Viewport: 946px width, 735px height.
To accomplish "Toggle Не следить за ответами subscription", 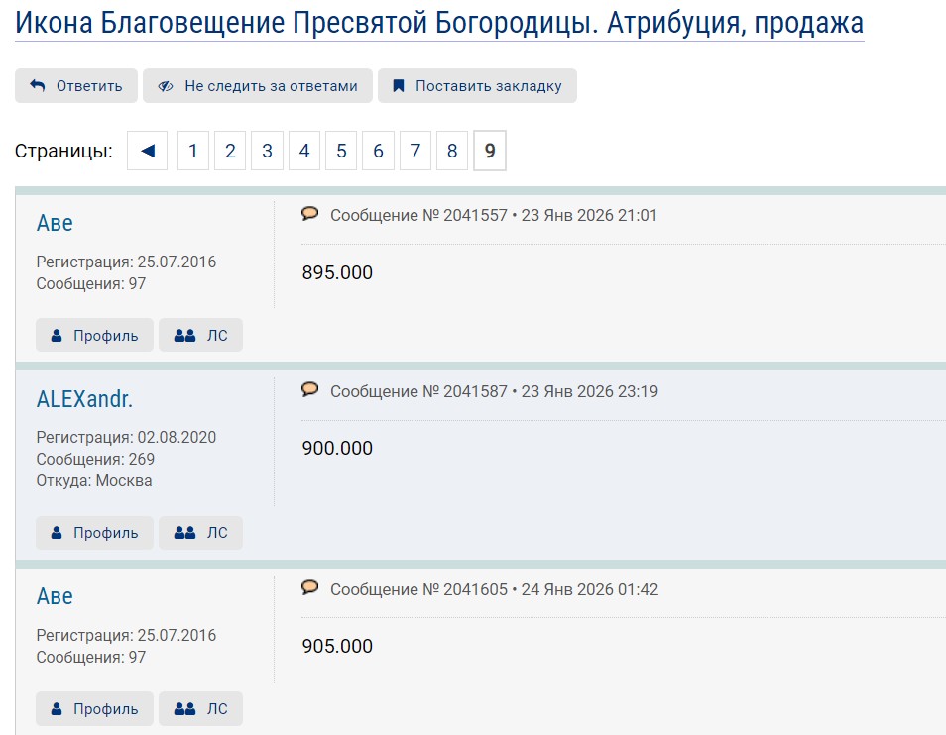I will point(258,86).
